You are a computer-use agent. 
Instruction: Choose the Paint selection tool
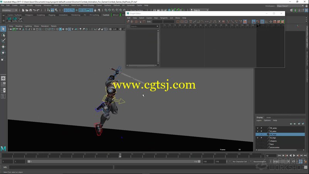click(x=3, y=41)
